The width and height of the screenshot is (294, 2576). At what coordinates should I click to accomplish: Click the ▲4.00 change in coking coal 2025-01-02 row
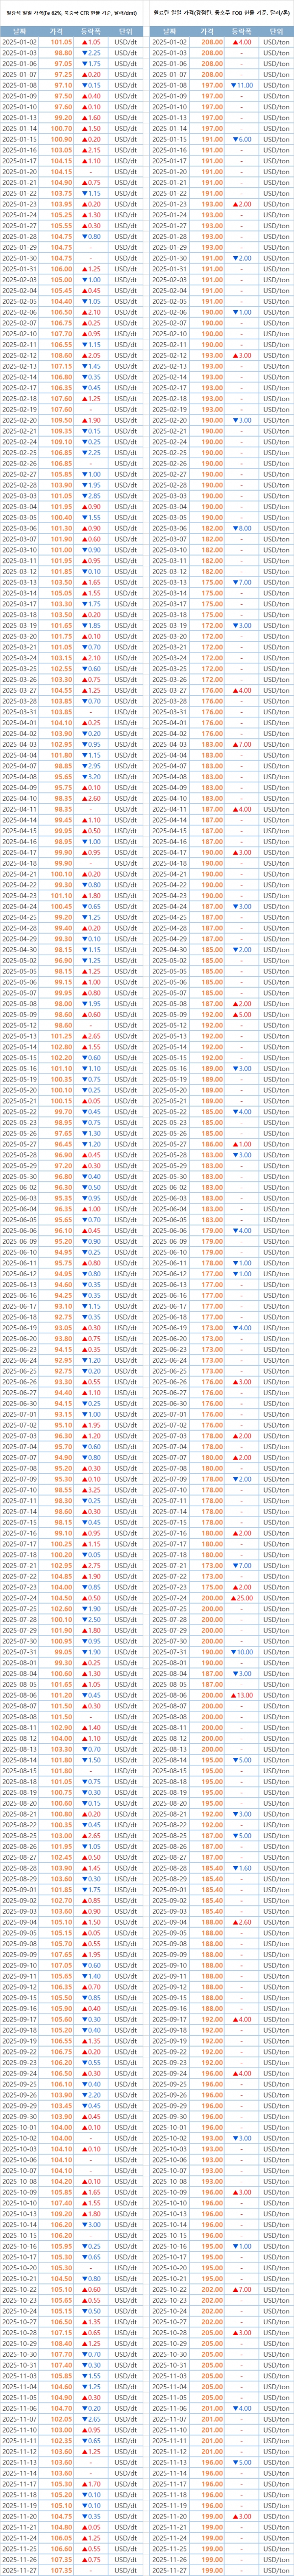click(x=241, y=43)
